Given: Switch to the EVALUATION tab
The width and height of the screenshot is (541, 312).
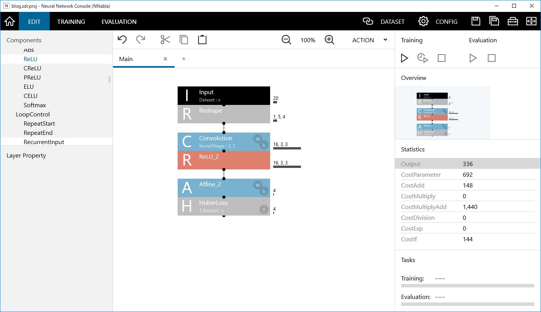Looking at the screenshot, I should 119,22.
